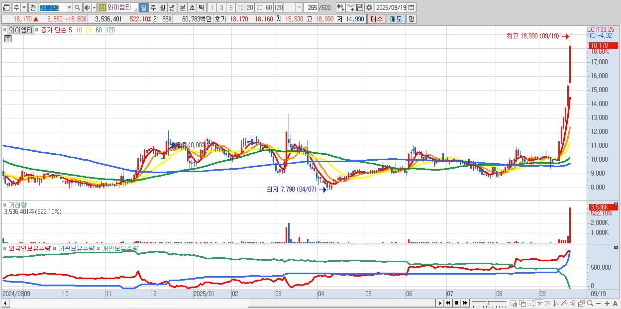Screen dimensions: 621x309
Task: Click the crosshair pointer tool in the bottom toolbar
Action: tap(539, 303)
